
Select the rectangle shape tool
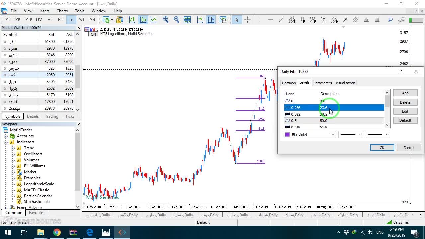(x=377, y=20)
